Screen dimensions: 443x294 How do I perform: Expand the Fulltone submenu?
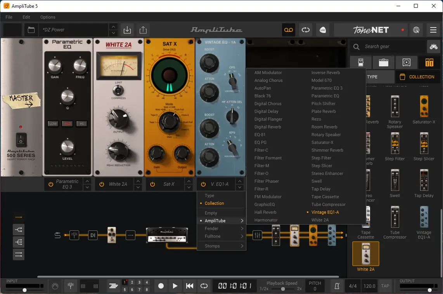coord(221,236)
